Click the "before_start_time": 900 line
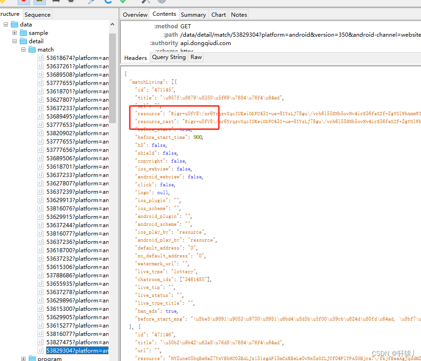421x361 pixels. (x=170, y=137)
